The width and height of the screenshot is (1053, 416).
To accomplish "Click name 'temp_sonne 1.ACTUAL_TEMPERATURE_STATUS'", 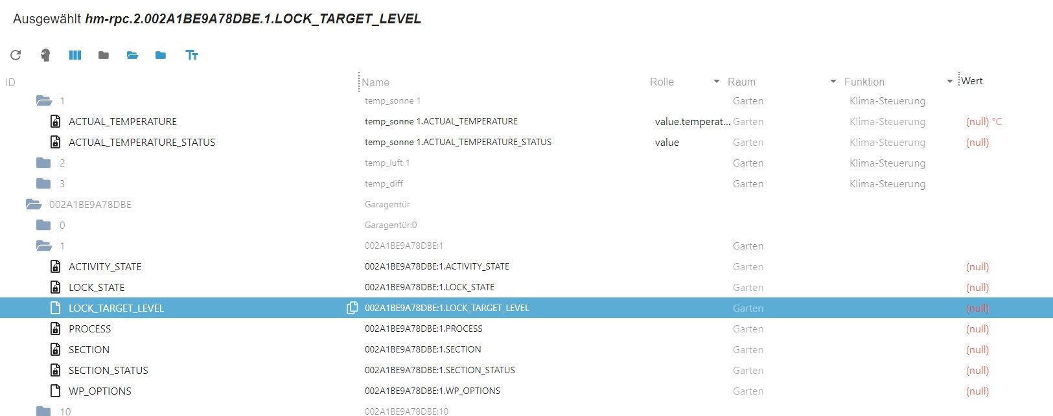I will click(x=458, y=142).
